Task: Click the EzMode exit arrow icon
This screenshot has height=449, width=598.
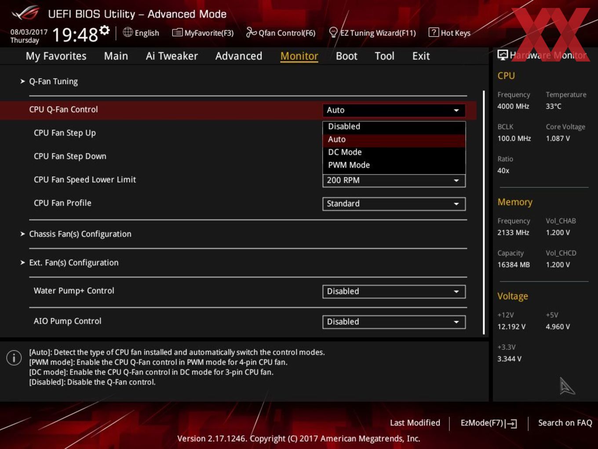Action: (x=511, y=423)
